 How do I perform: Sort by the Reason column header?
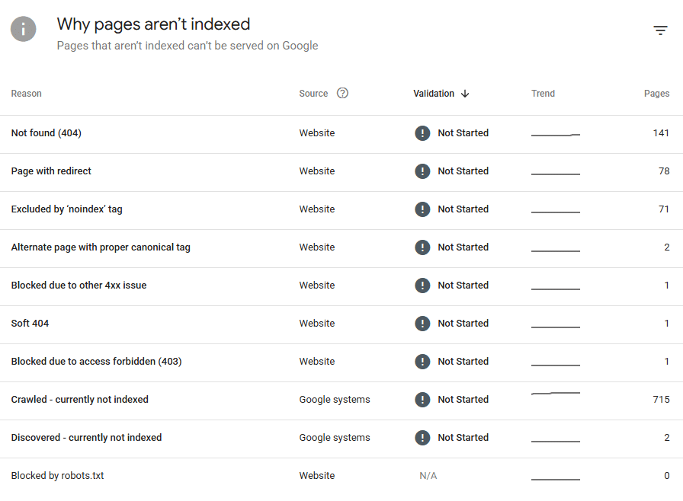tap(26, 94)
